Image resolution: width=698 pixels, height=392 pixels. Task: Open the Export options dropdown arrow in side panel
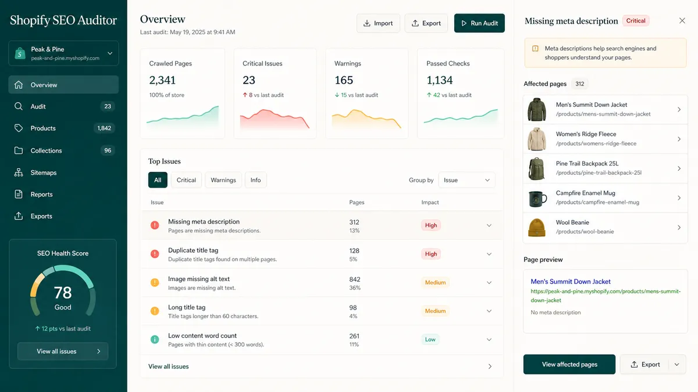click(676, 365)
